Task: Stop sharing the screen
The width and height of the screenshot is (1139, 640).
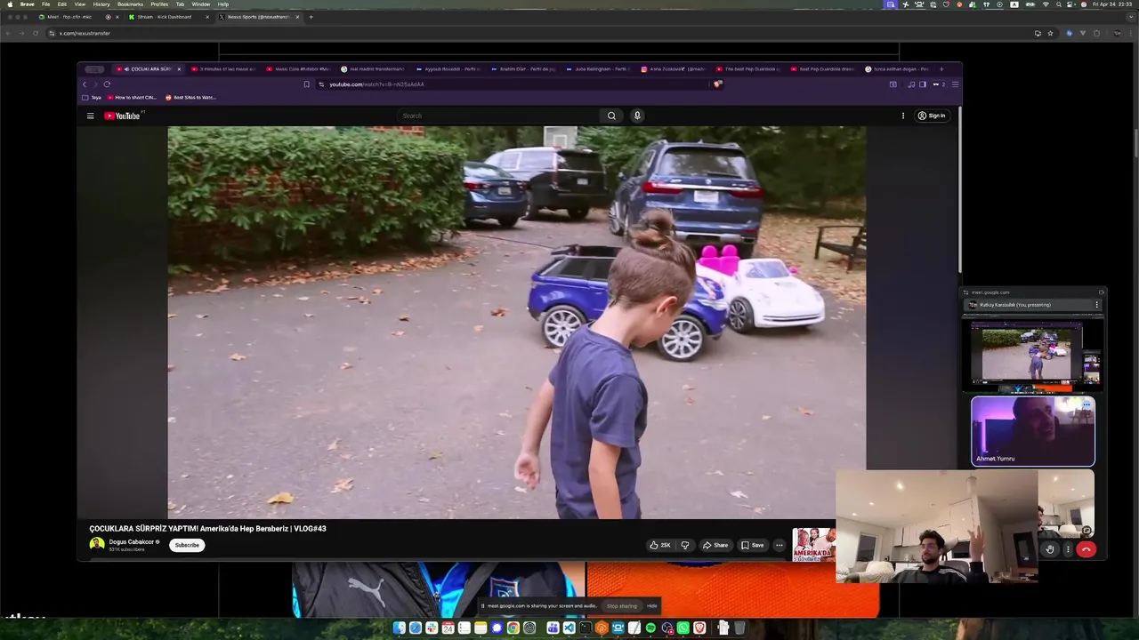Action: 622,606
